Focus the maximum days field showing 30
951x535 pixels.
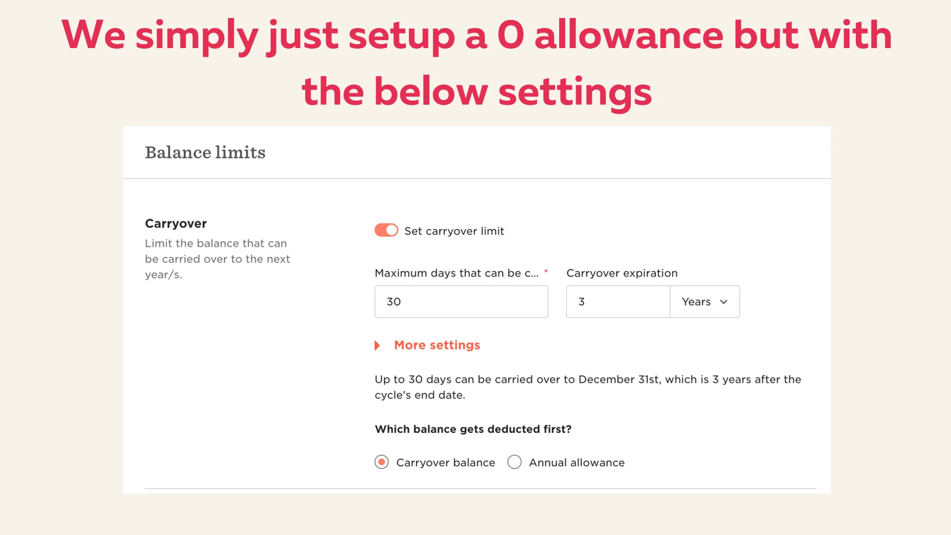(461, 302)
